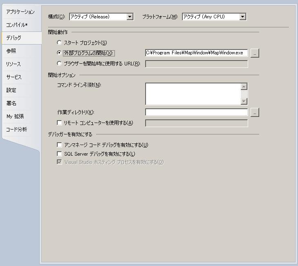Open the アプリケーション tab
The height and width of the screenshot is (266, 298).
tap(20, 12)
